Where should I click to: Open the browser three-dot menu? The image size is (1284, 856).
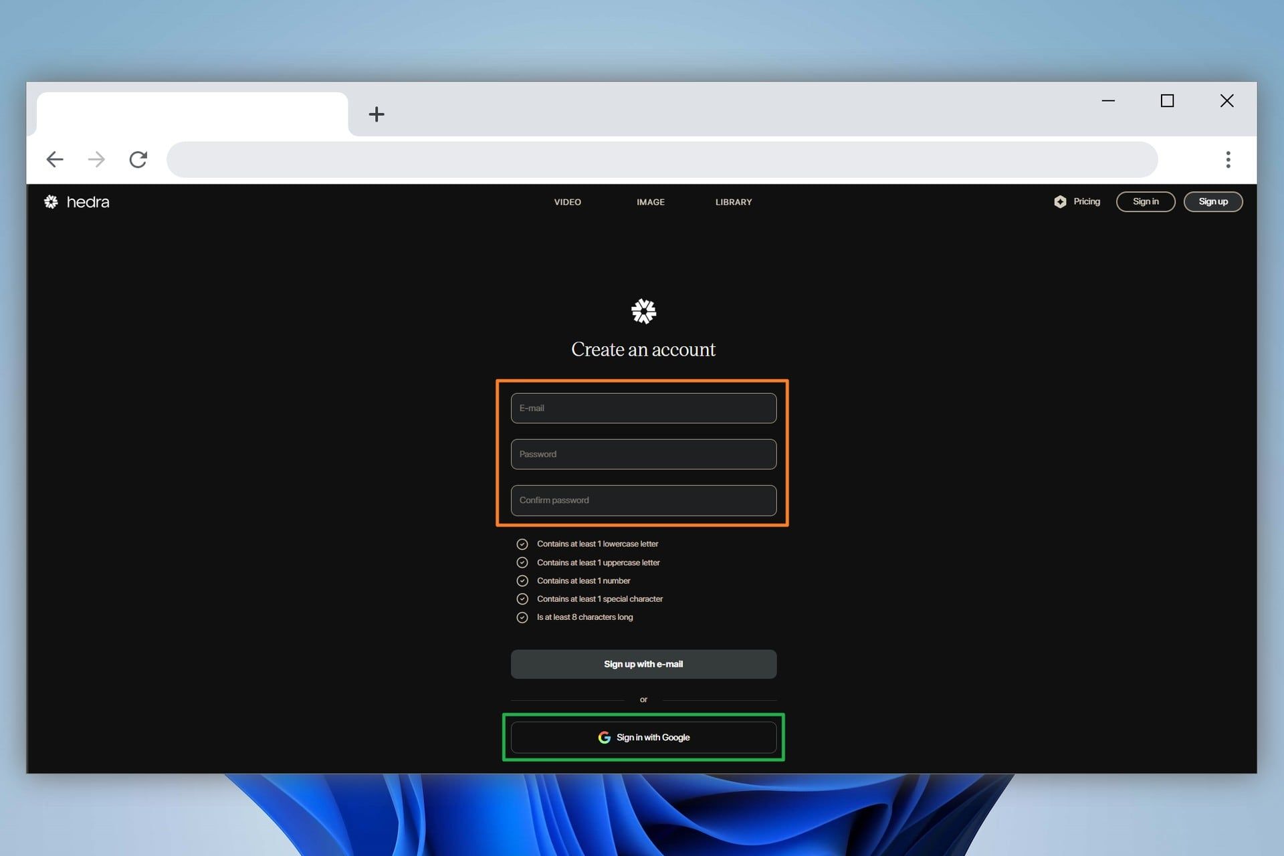1228,159
